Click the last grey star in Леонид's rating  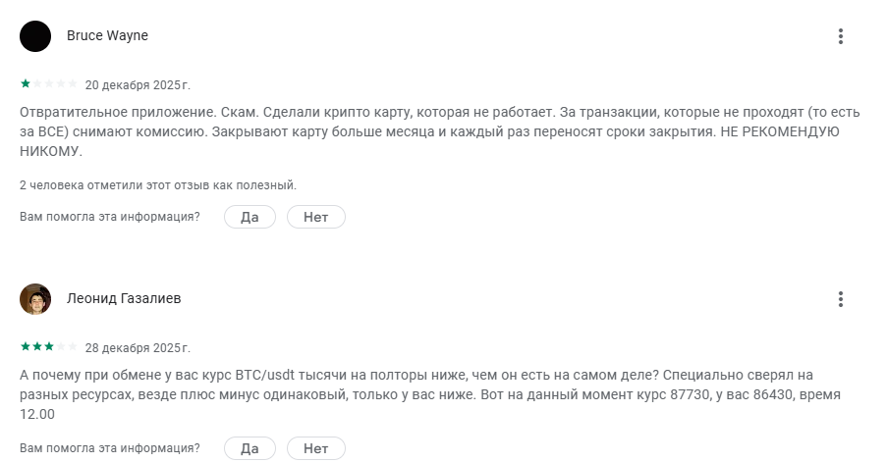(73, 347)
